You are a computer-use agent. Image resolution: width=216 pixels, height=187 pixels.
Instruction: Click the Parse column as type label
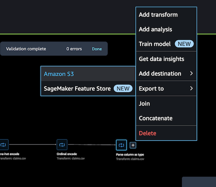click(130, 155)
